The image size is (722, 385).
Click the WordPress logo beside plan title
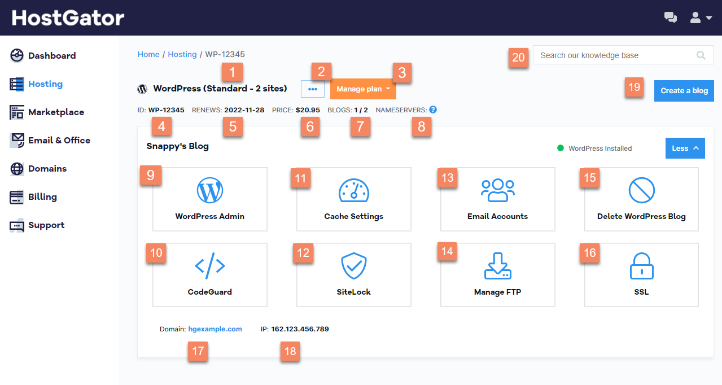(142, 89)
